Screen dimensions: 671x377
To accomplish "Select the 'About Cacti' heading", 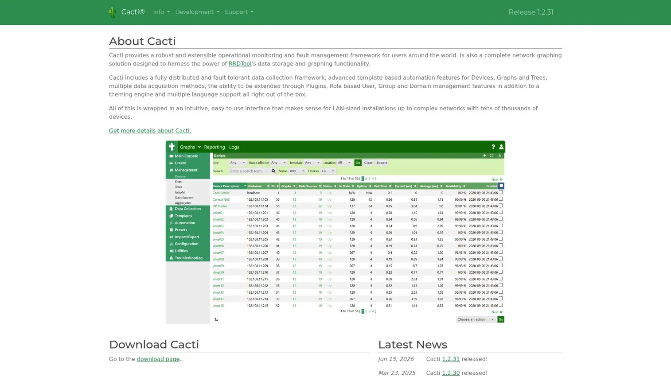I will (x=142, y=41).
